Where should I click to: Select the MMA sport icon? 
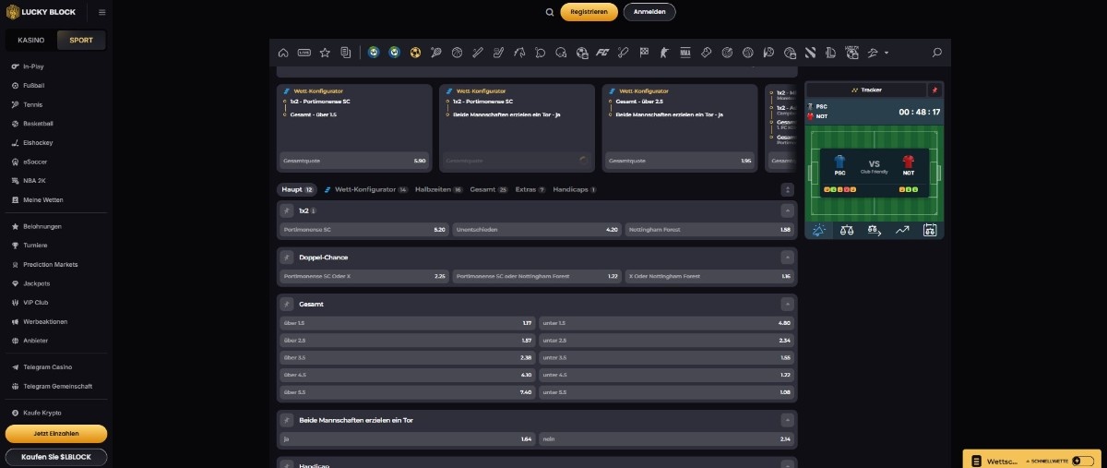pos(685,53)
